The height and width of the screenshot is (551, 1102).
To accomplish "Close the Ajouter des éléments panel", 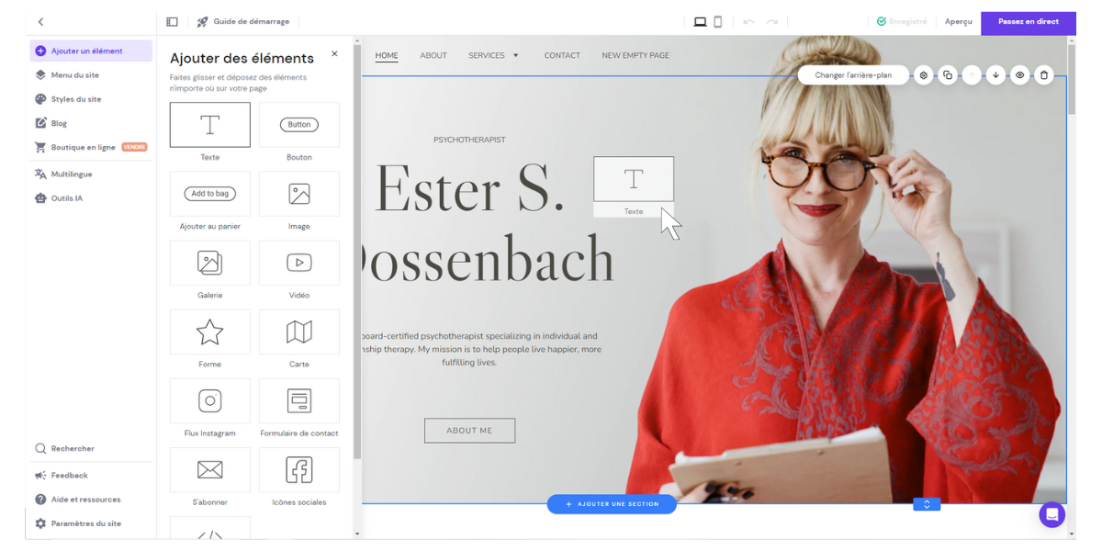I will (334, 54).
